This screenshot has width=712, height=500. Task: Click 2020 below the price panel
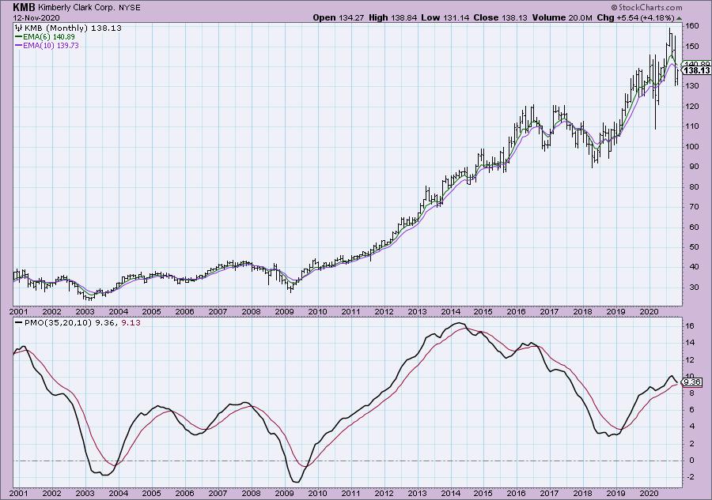coord(649,311)
